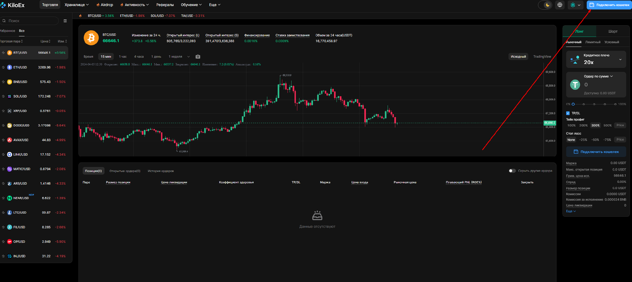This screenshot has height=282, width=632.
Task: Favorite LINK/USD with its star
Action: coord(3,154)
